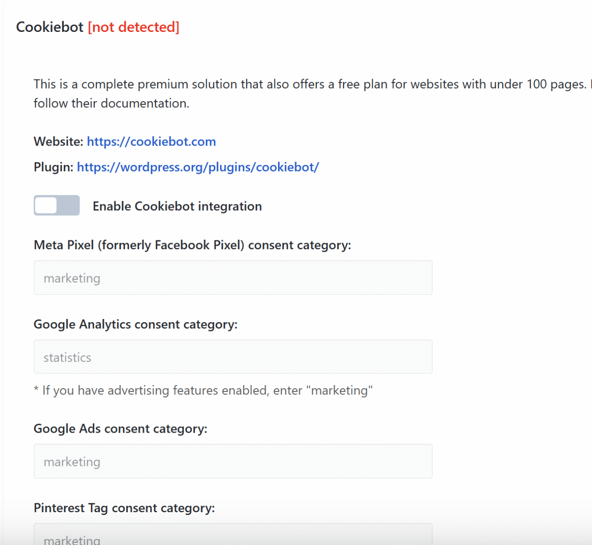Focus the Google Analytics consent category field
This screenshot has height=545, width=592.
point(233,357)
